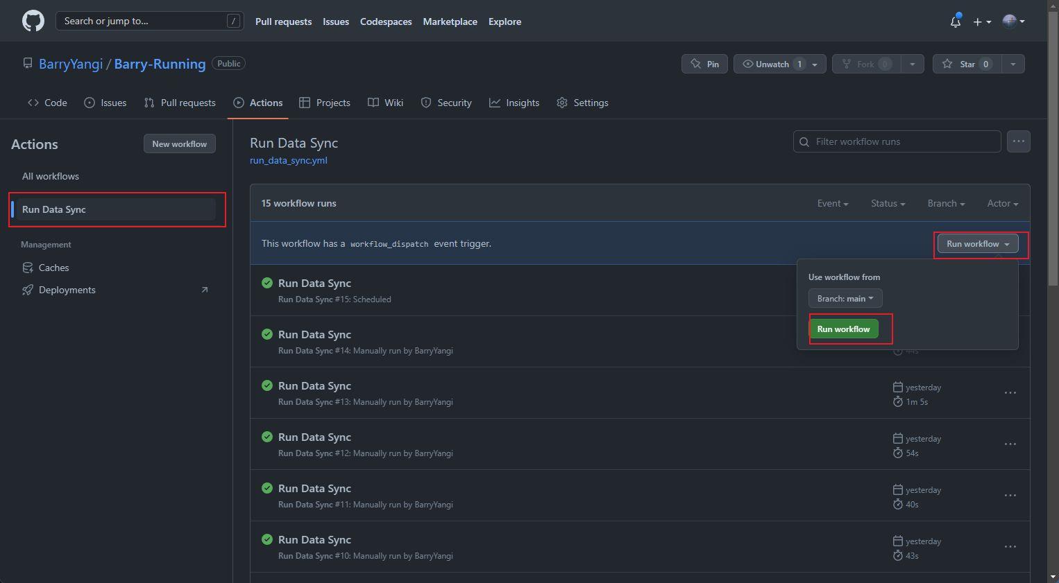Expand the Unwatch dropdown arrow

pyautogui.click(x=815, y=64)
